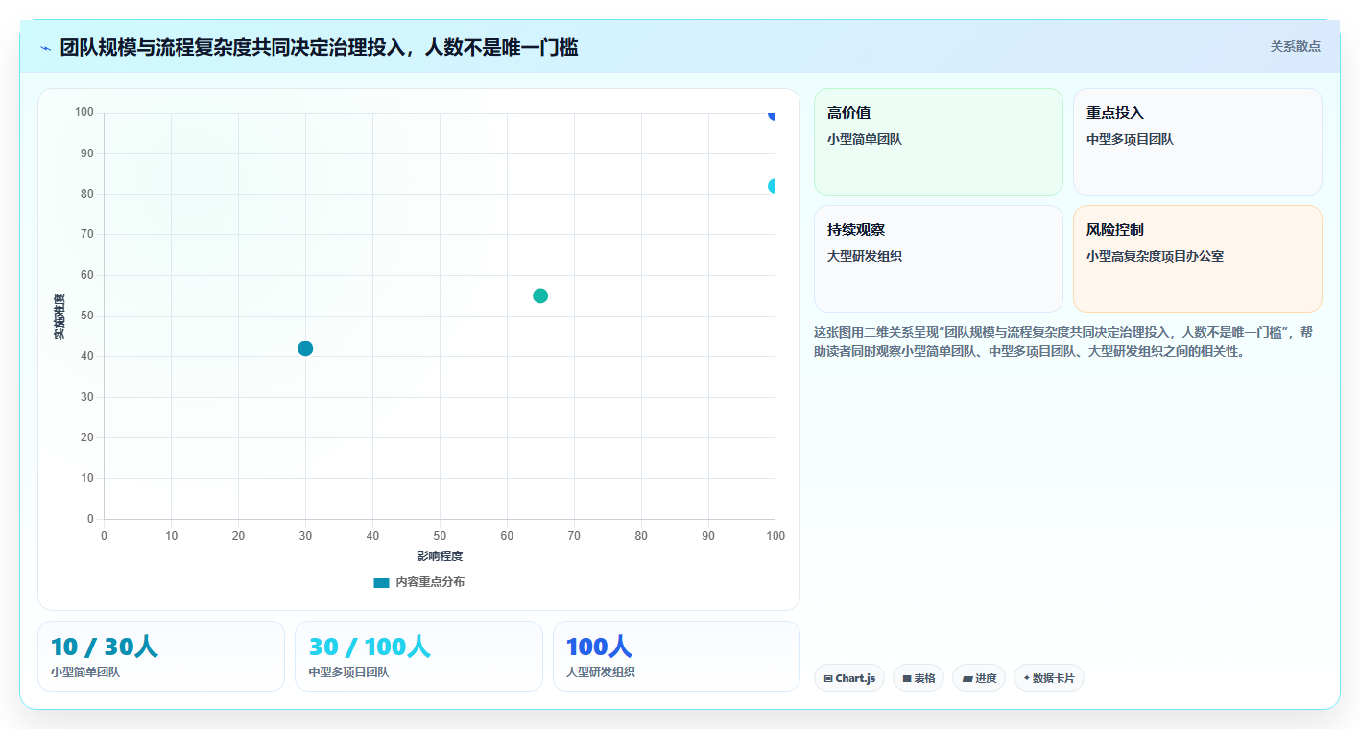The width and height of the screenshot is (1360, 729).
Task: Click 大型研发组织 text in the 持续观察 card
Action: coord(865,256)
